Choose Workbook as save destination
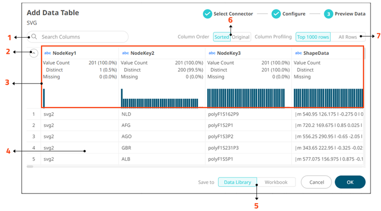Image resolution: width=381 pixels, height=211 pixels. [276, 182]
